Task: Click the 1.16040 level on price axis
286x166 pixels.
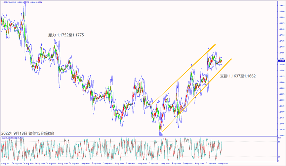Action: click(281, 82)
